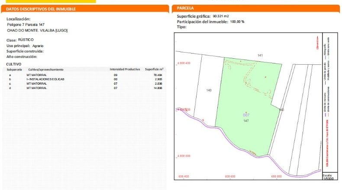Image resolution: width=342 pixels, height=190 pixels.
Task: Click the 'DATOS DESCRIPTIVOS DEL INMUEBLE' header
Action: pyautogui.click(x=41, y=9)
